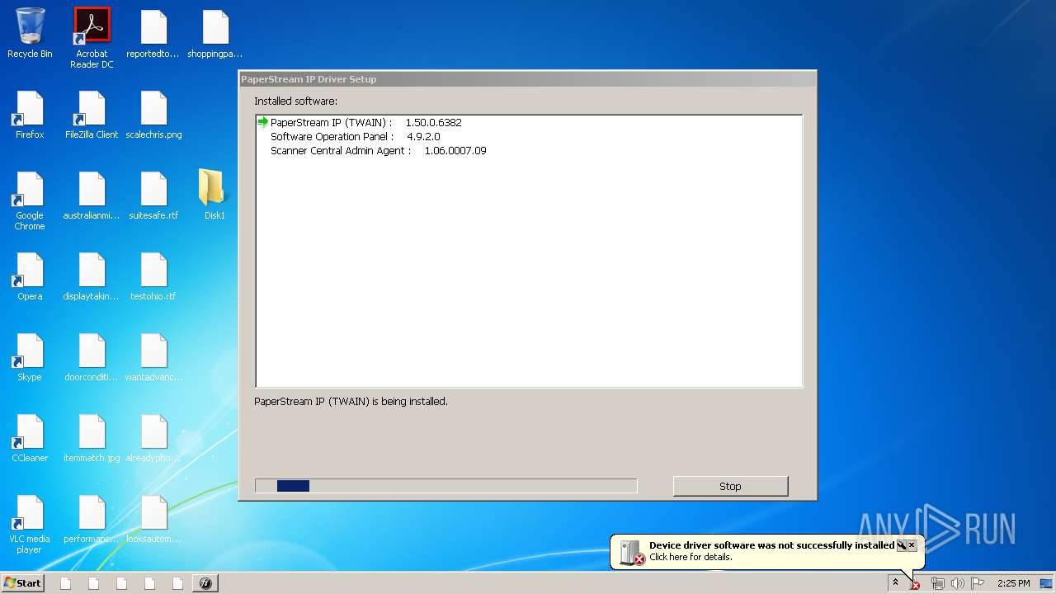Open the Start menu
This screenshot has height=594, width=1056.
click(22, 582)
